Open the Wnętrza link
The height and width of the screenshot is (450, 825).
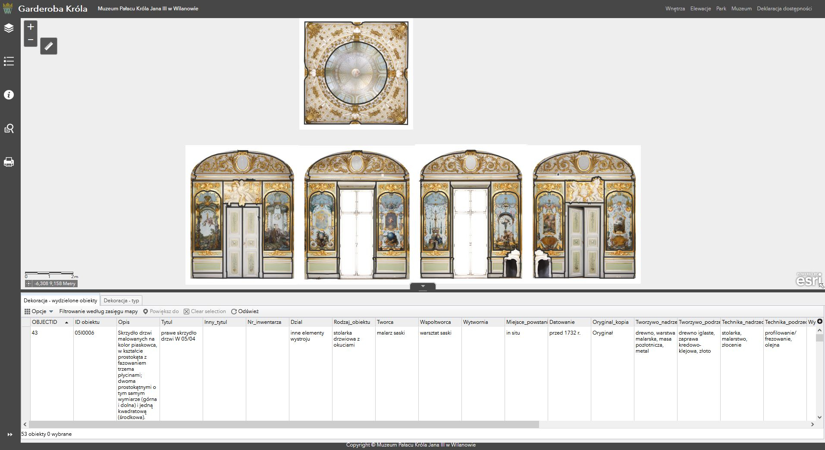[x=675, y=9]
